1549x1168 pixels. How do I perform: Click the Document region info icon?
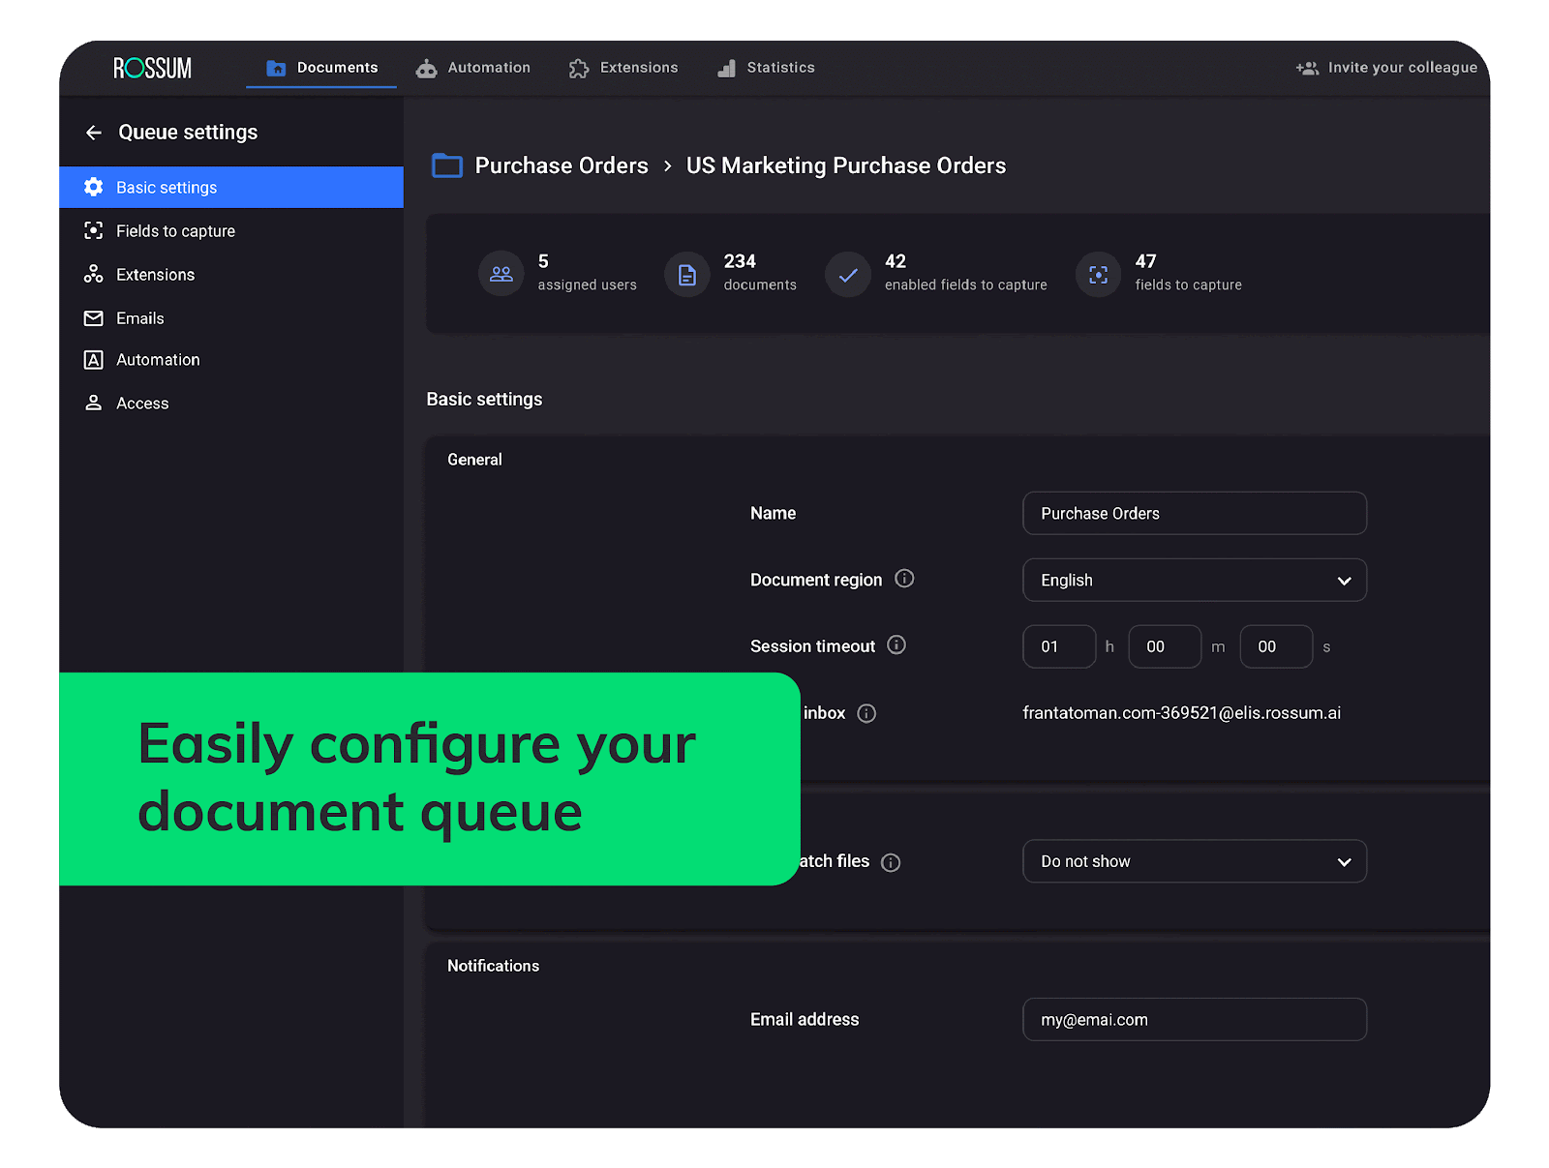pos(904,579)
